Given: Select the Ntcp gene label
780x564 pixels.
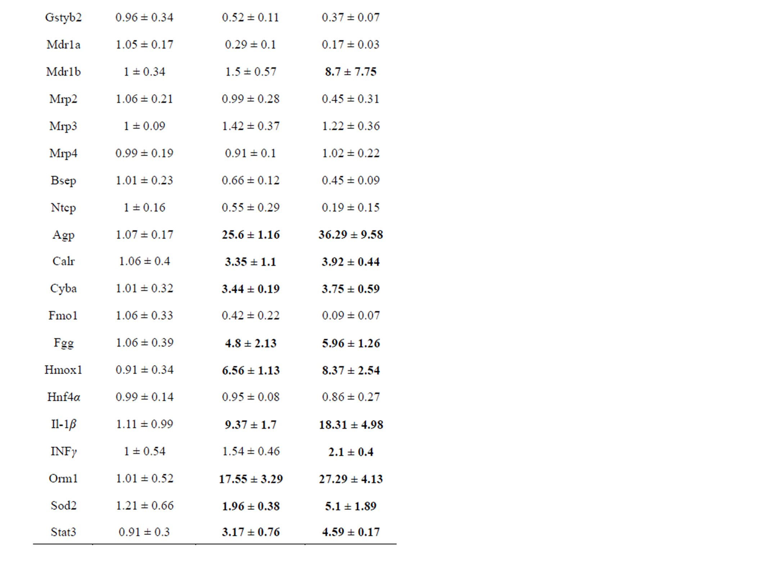Looking at the screenshot, I should point(63,208).
